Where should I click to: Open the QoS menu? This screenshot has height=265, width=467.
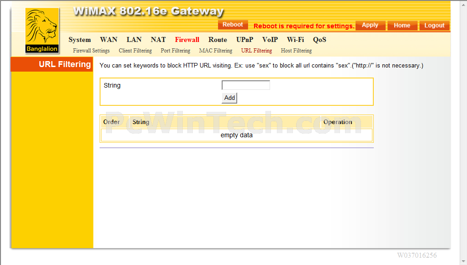coord(319,40)
